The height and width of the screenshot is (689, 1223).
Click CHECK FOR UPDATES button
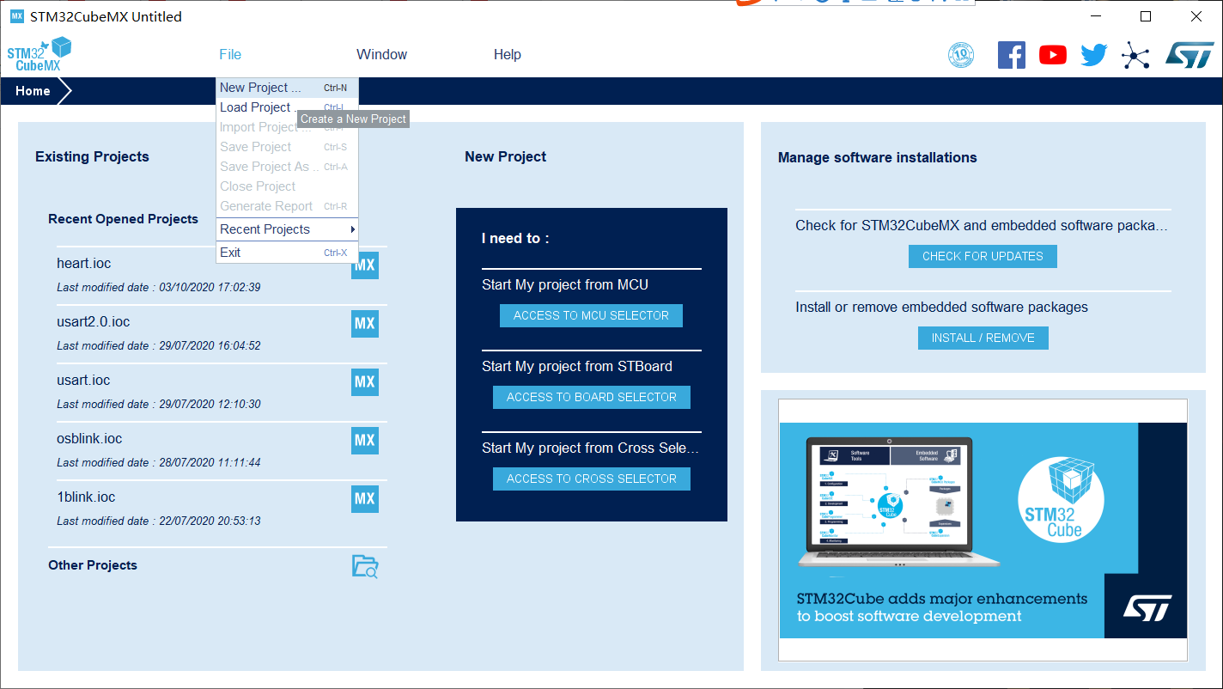pos(983,256)
